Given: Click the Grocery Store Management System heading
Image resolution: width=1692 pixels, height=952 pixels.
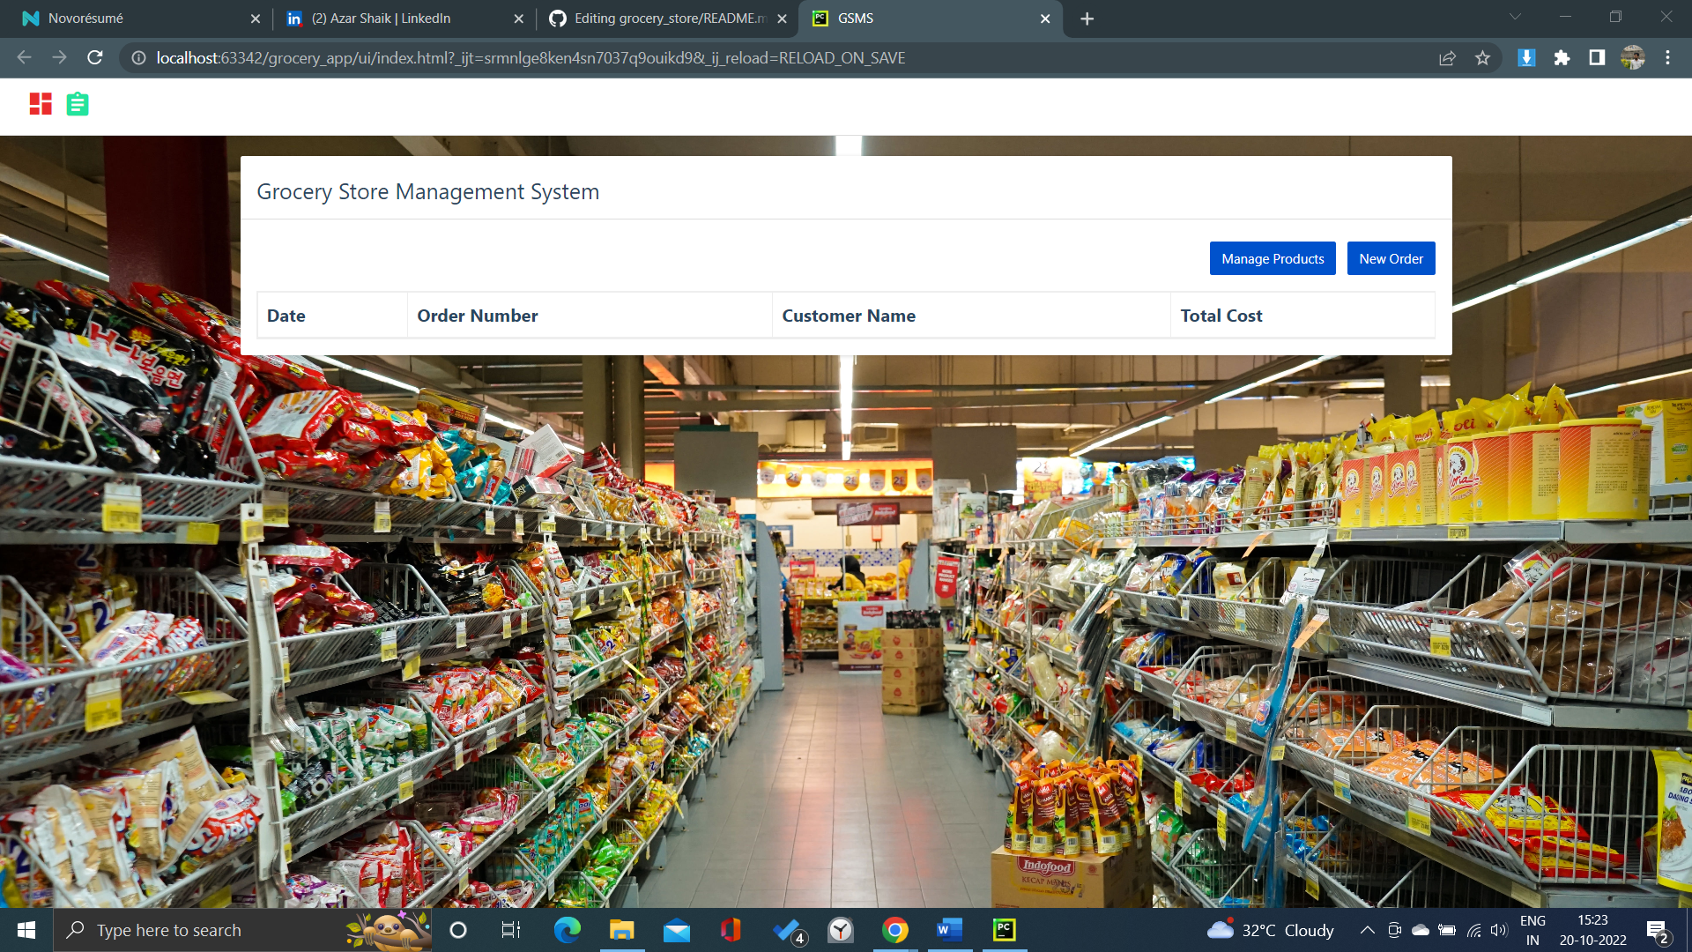Looking at the screenshot, I should (428, 191).
